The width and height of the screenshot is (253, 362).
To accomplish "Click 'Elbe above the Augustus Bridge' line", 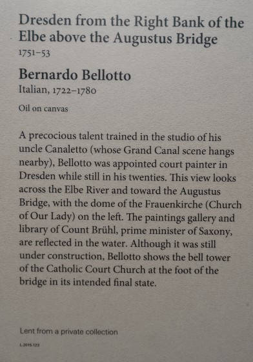I will (x=118, y=38).
